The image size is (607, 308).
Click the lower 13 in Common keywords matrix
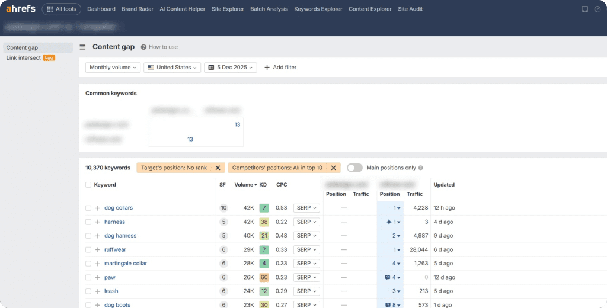point(190,139)
